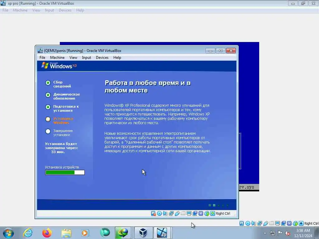Click host key arrow icon in xp pro status bar
319x239 pixels.
[301, 223]
